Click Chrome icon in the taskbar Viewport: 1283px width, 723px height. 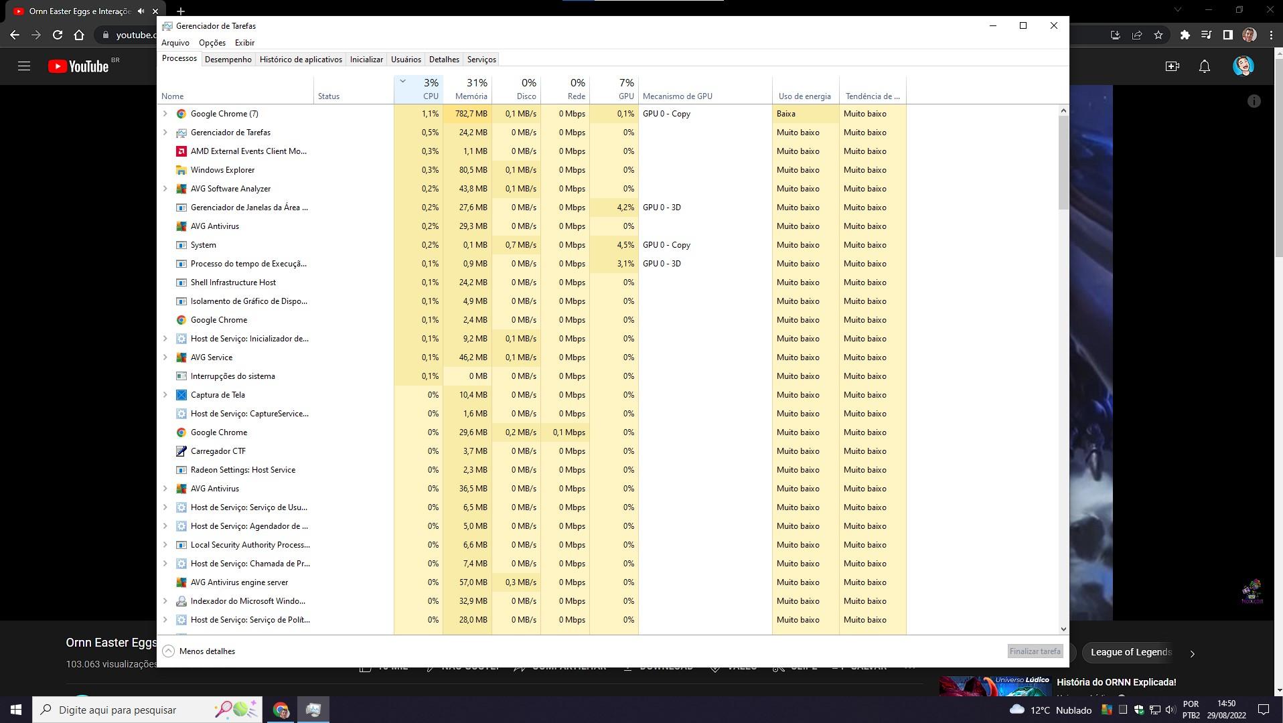pyautogui.click(x=281, y=710)
